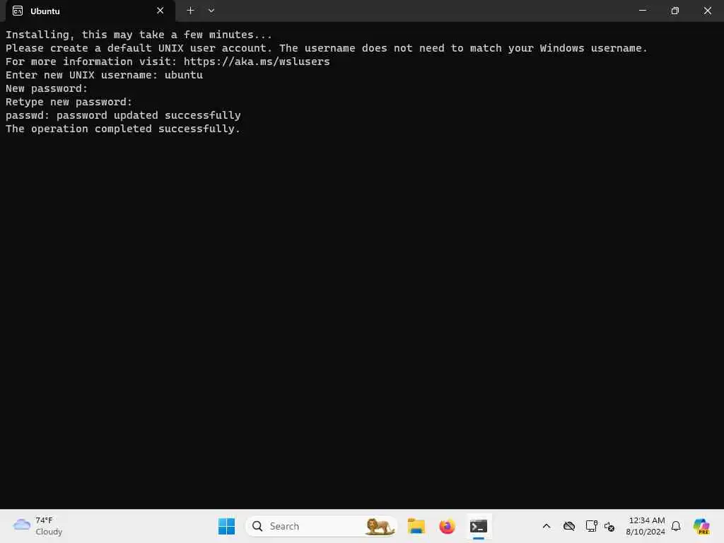This screenshot has height=543, width=724.
Task: Open File Explorer from taskbar
Action: point(416,526)
